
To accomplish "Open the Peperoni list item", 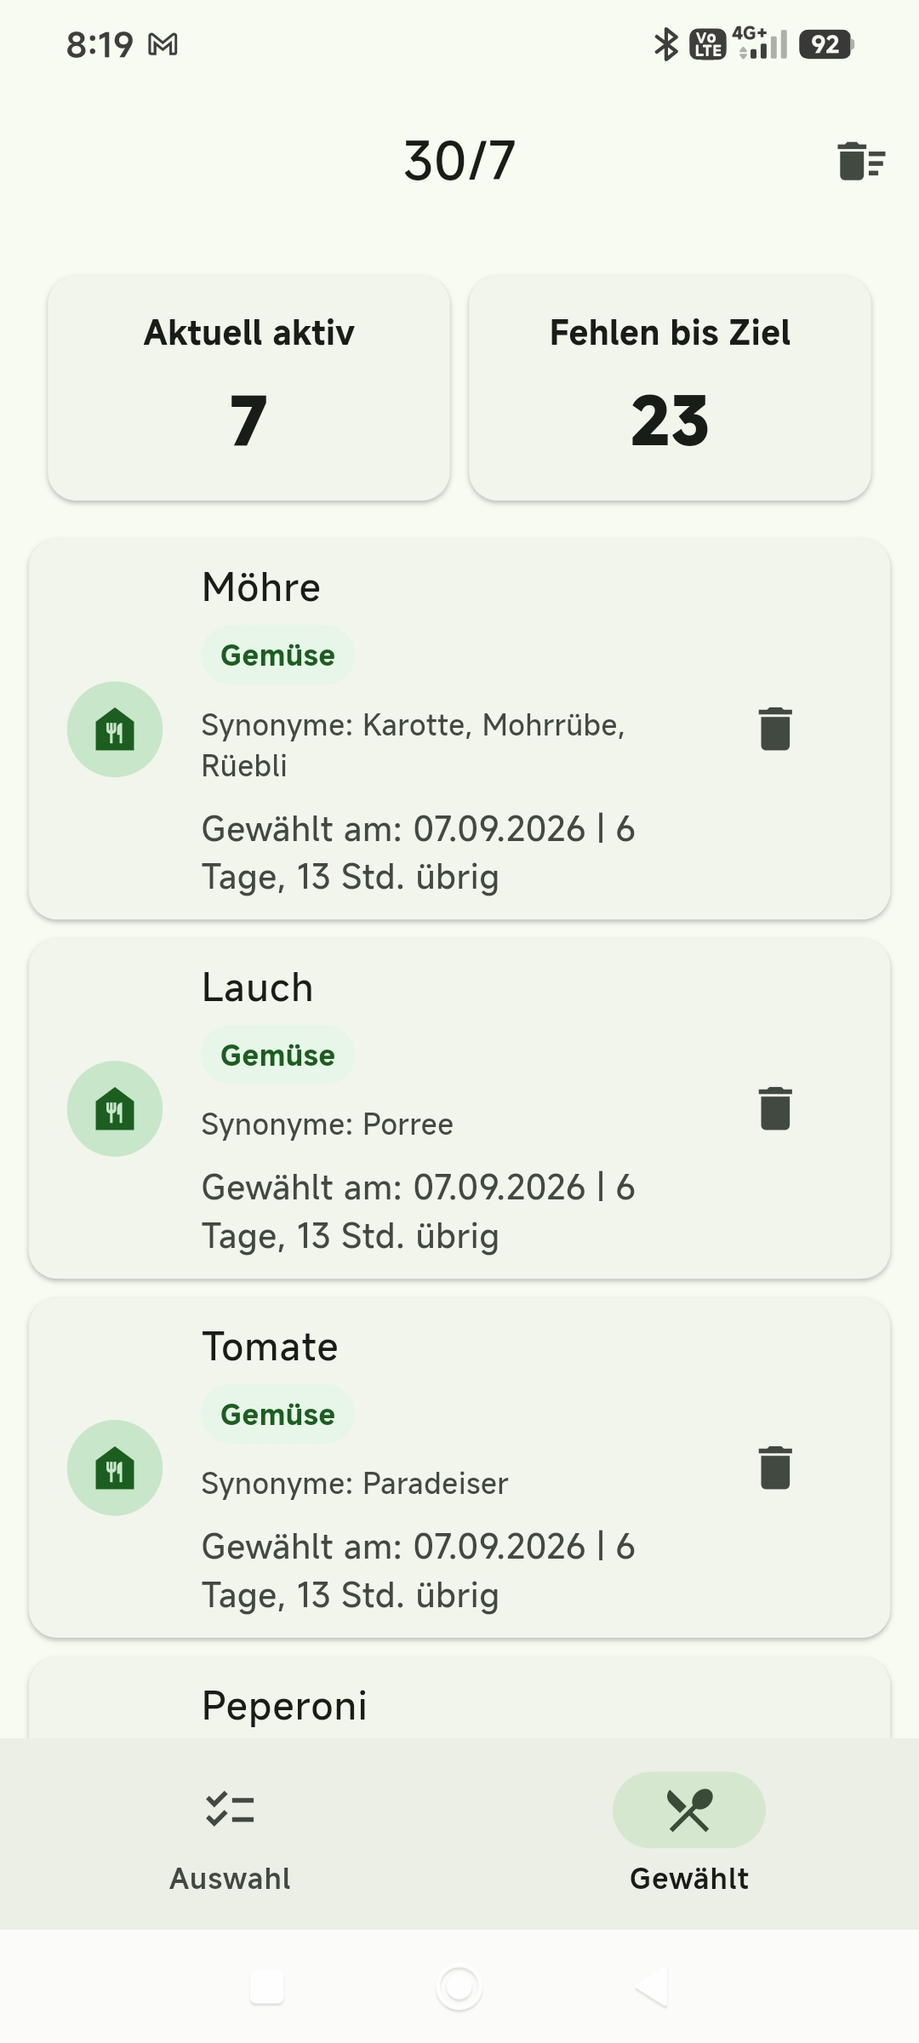I will tap(459, 1698).
